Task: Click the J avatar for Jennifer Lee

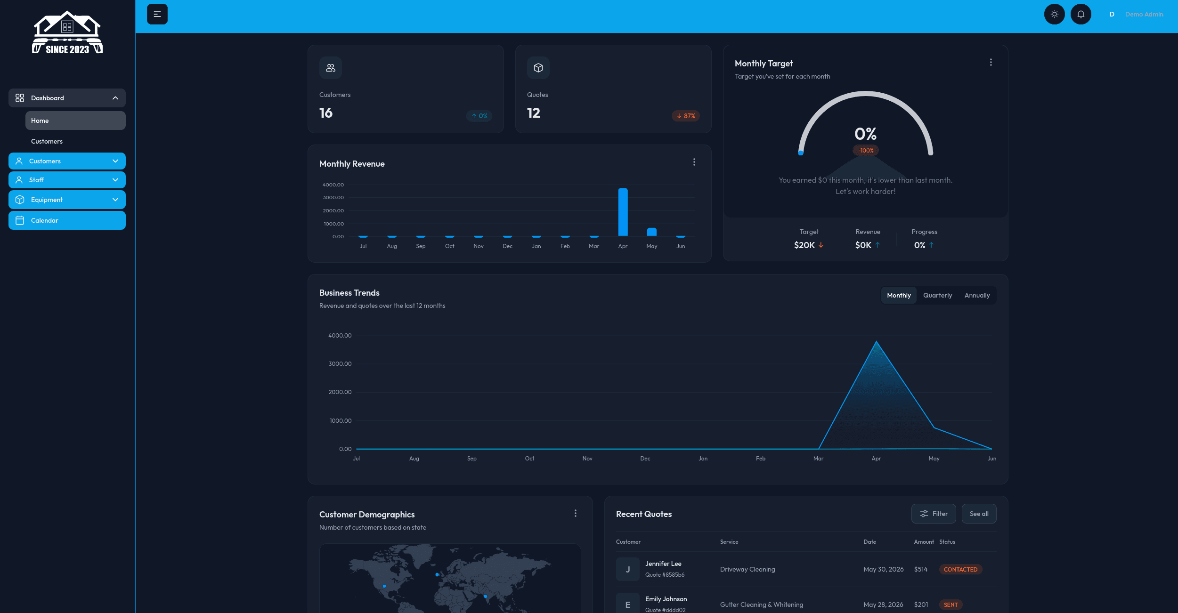Action: [628, 569]
